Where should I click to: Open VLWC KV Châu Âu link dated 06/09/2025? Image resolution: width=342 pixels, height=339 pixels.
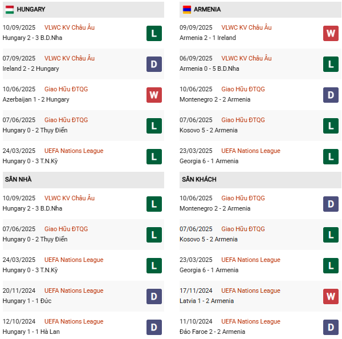point(246,58)
